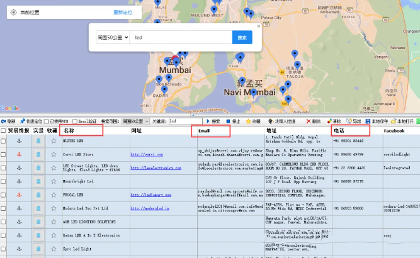This screenshot has height=258, width=420.
Task: Click red anchor icon in FRUGAL LED row
Action: point(20,195)
